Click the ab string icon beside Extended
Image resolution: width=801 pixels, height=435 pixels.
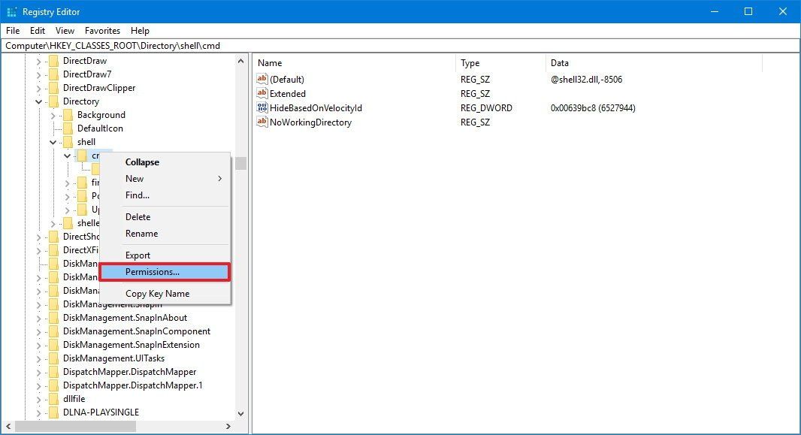(x=264, y=93)
